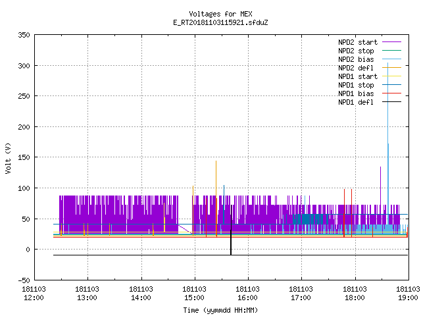Click the yellow NPD1 start legend line
The image size is (421, 316).
[x=391, y=76]
